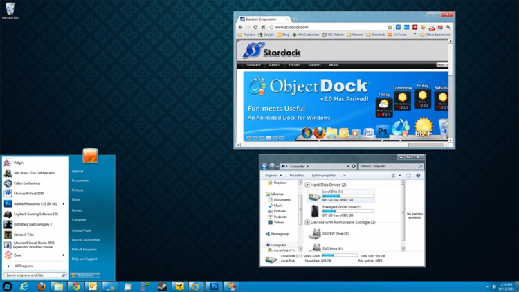
Task: Open the Recycle Bin desktop icon
Action: pos(10,11)
